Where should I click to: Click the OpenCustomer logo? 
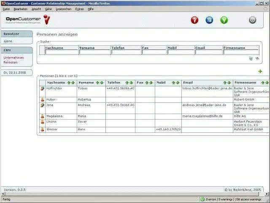(28, 20)
